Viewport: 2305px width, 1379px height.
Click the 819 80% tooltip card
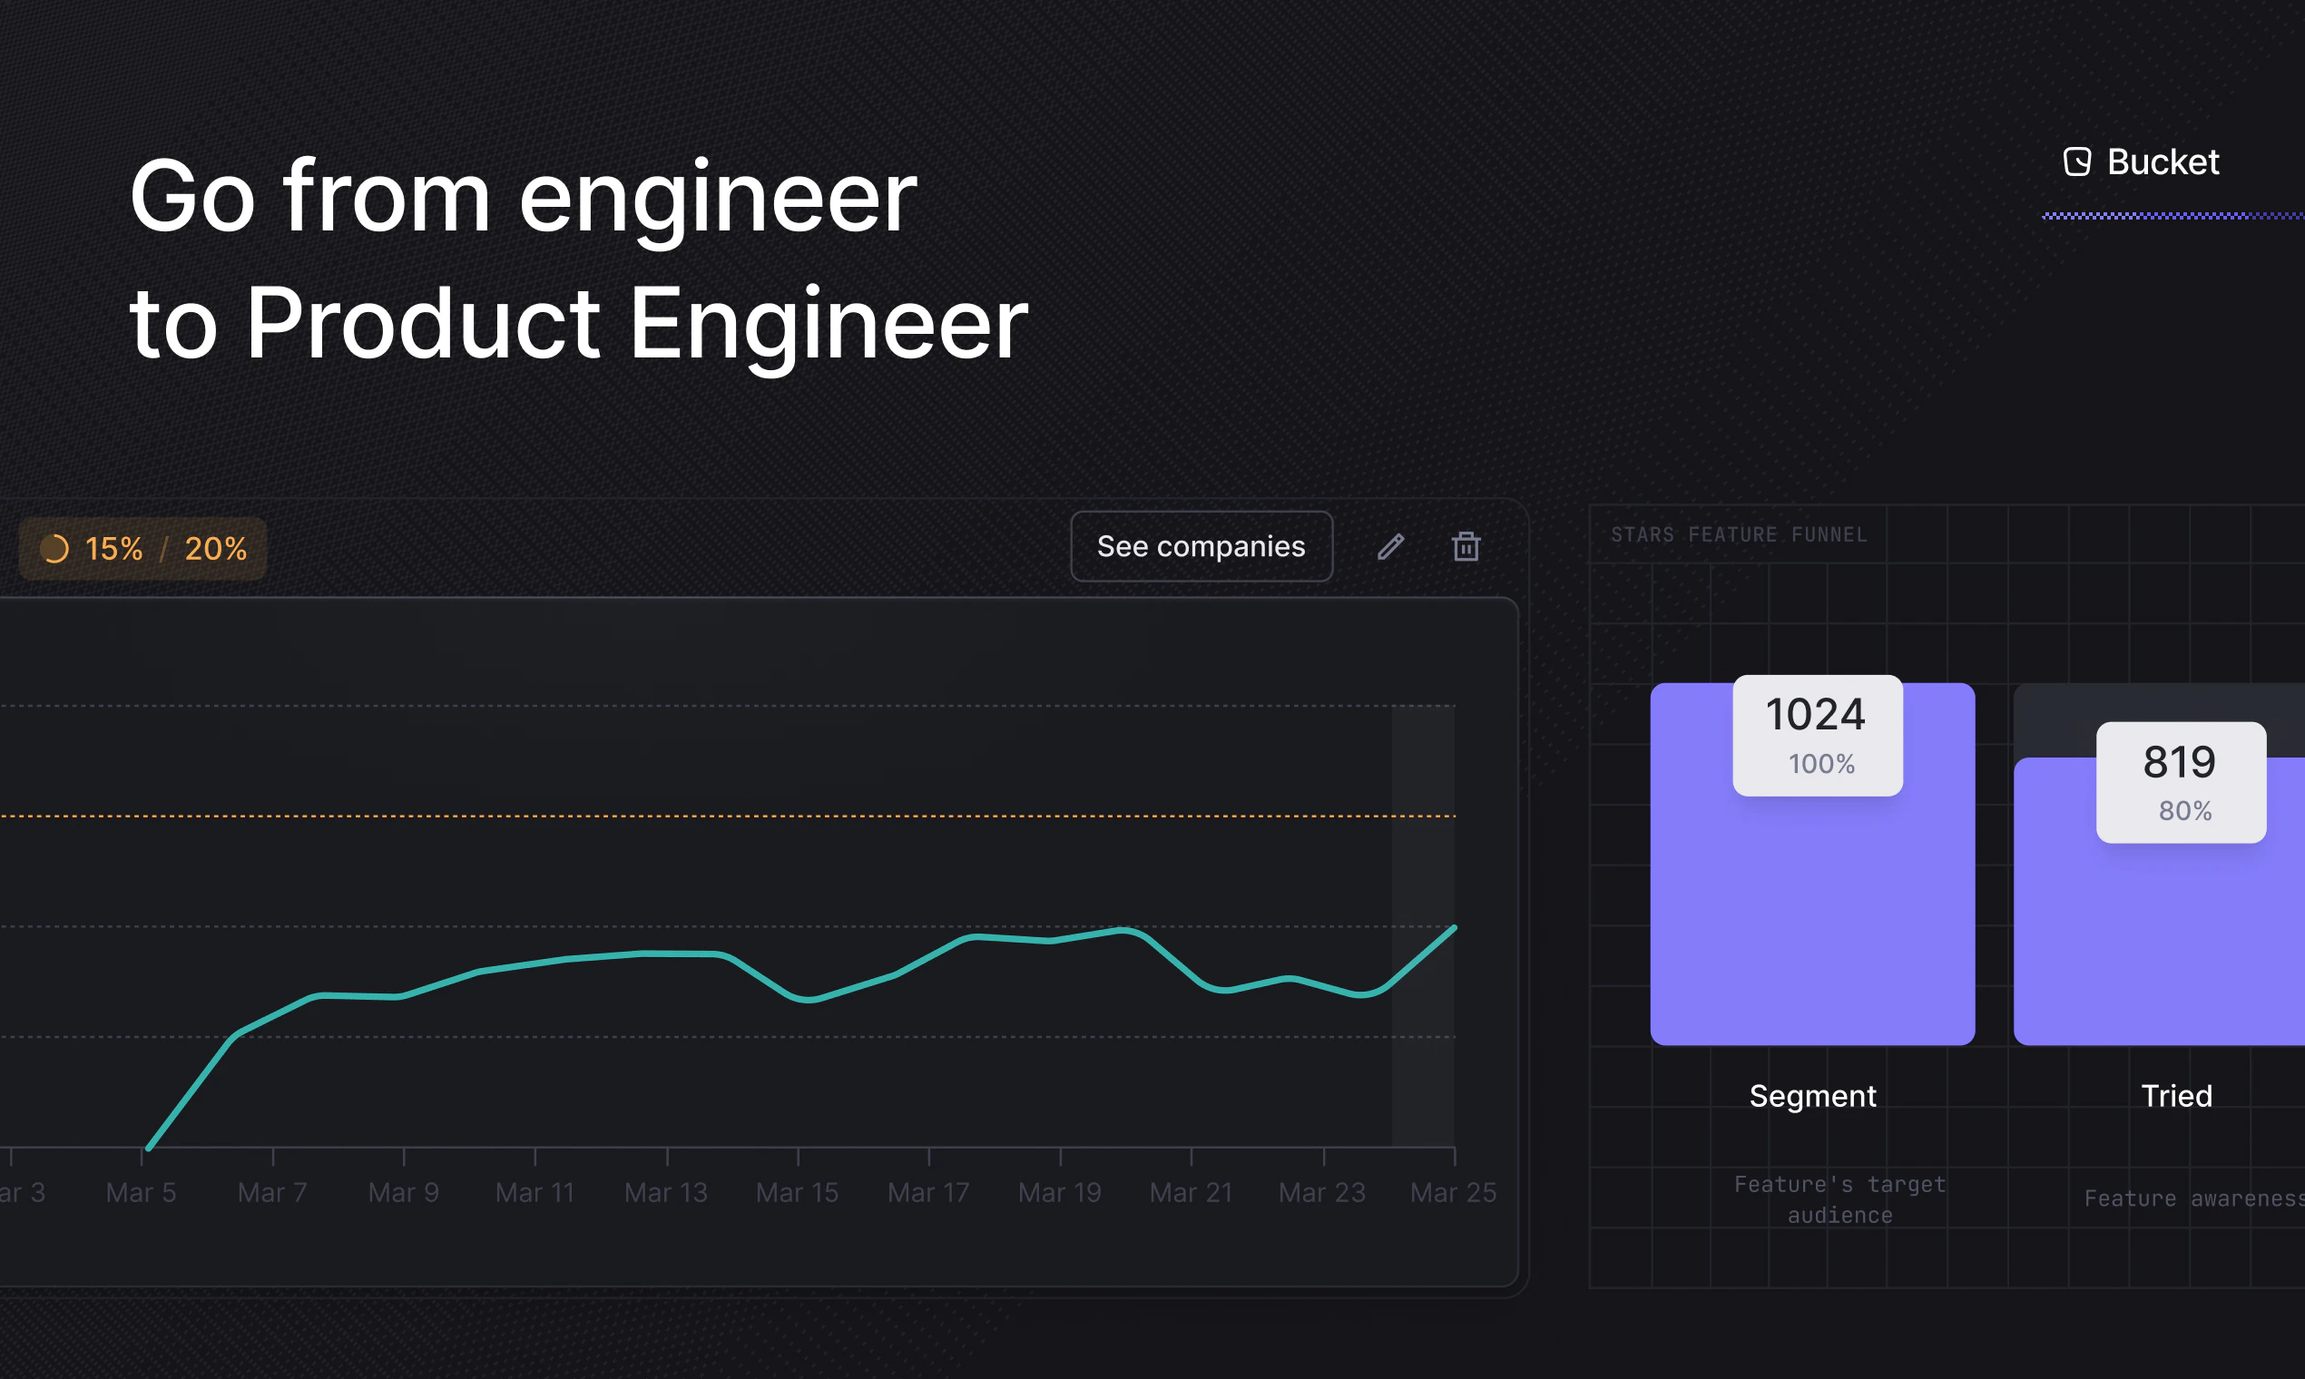(x=2180, y=782)
